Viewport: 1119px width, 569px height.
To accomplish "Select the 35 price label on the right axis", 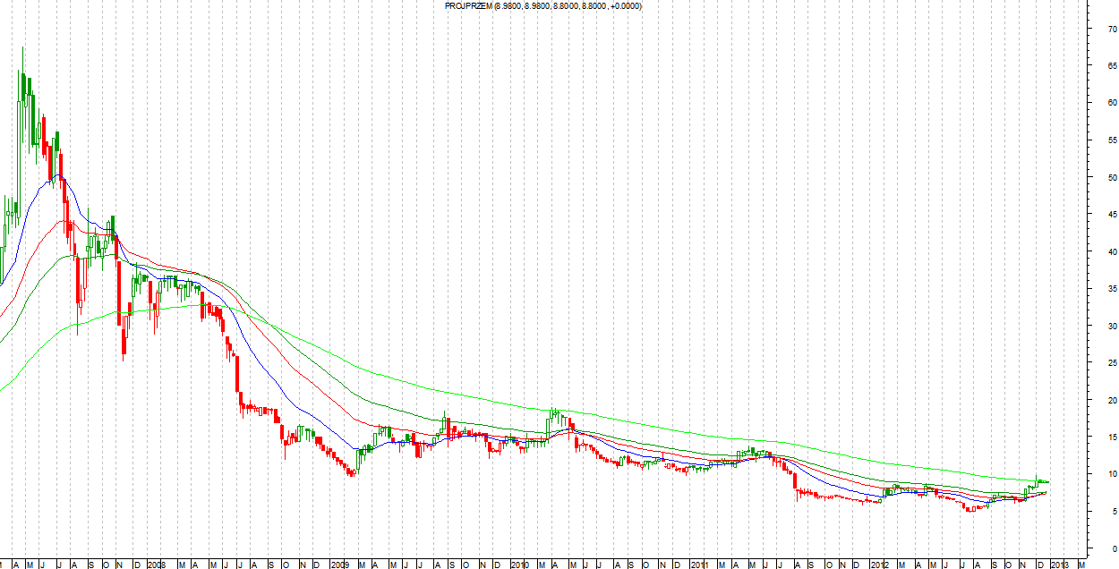I will [1111, 289].
